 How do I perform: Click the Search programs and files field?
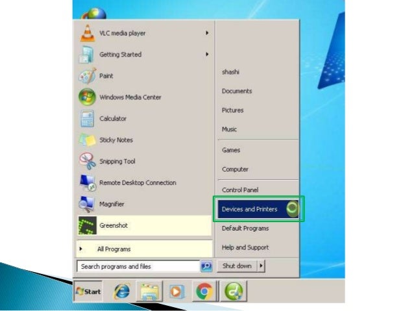[x=138, y=266]
